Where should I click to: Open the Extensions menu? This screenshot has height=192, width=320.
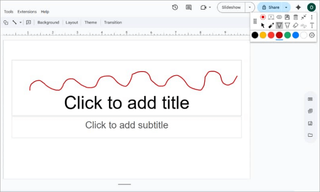click(x=27, y=11)
